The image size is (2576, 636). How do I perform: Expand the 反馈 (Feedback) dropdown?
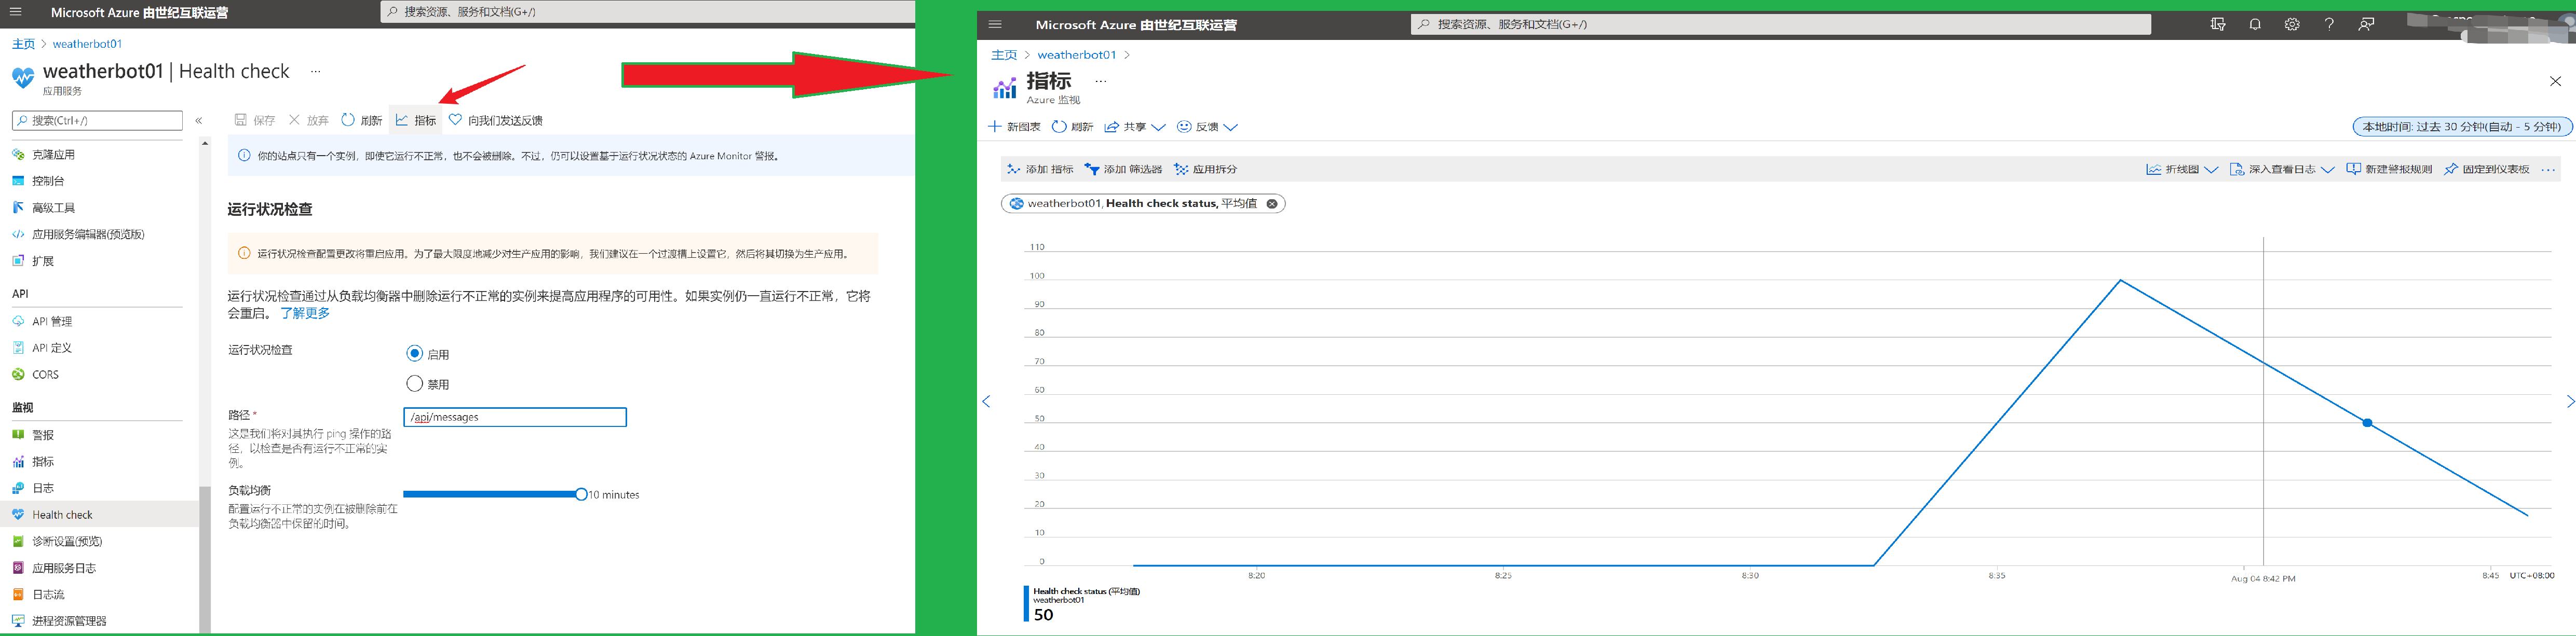click(x=1207, y=127)
